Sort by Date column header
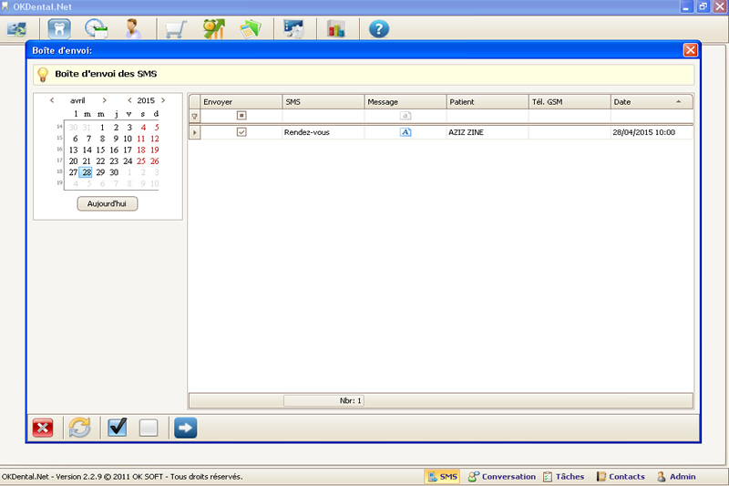Viewport: 729px width, 486px height. 652,102
